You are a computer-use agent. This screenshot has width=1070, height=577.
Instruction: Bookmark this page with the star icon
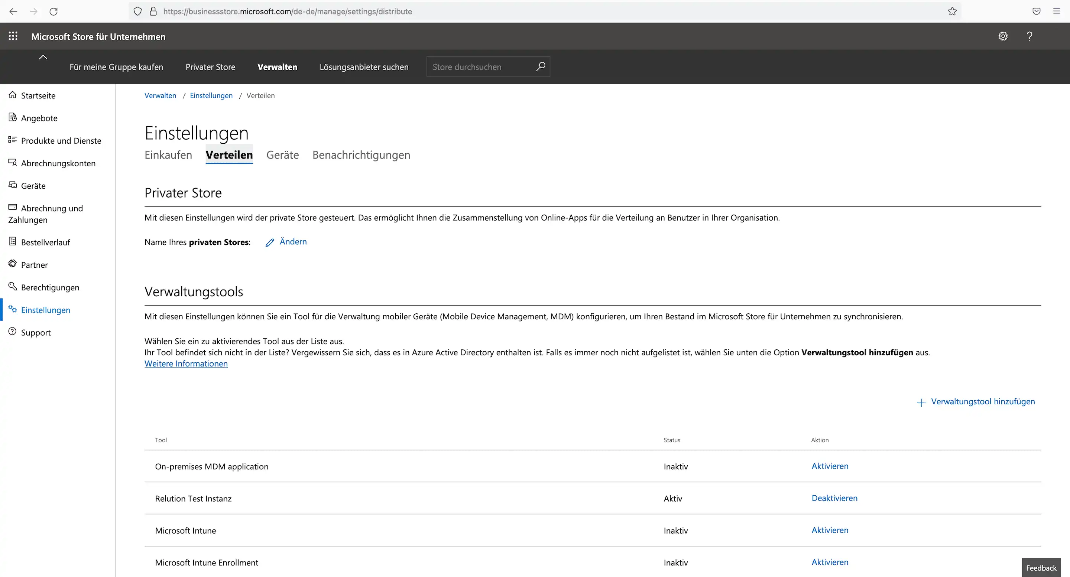(953, 11)
